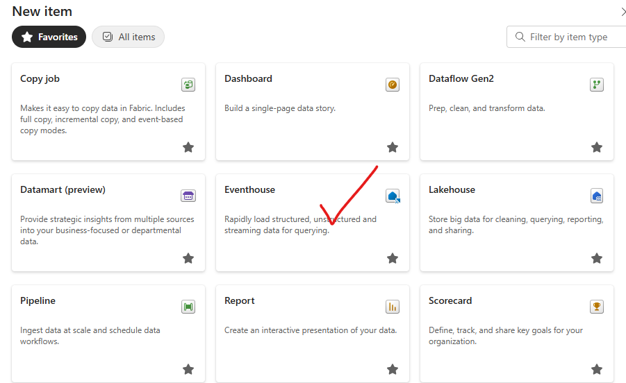Toggle the Dataflow Gen2 favorite star

[x=597, y=147]
